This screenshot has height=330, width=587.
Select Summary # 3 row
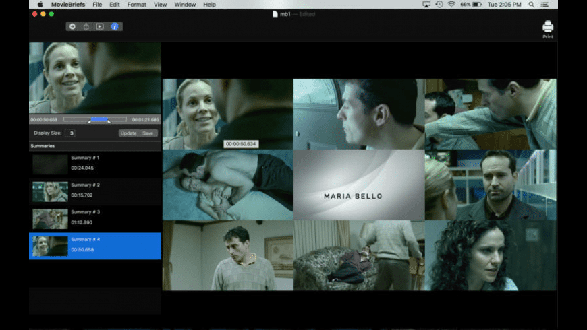pos(95,219)
